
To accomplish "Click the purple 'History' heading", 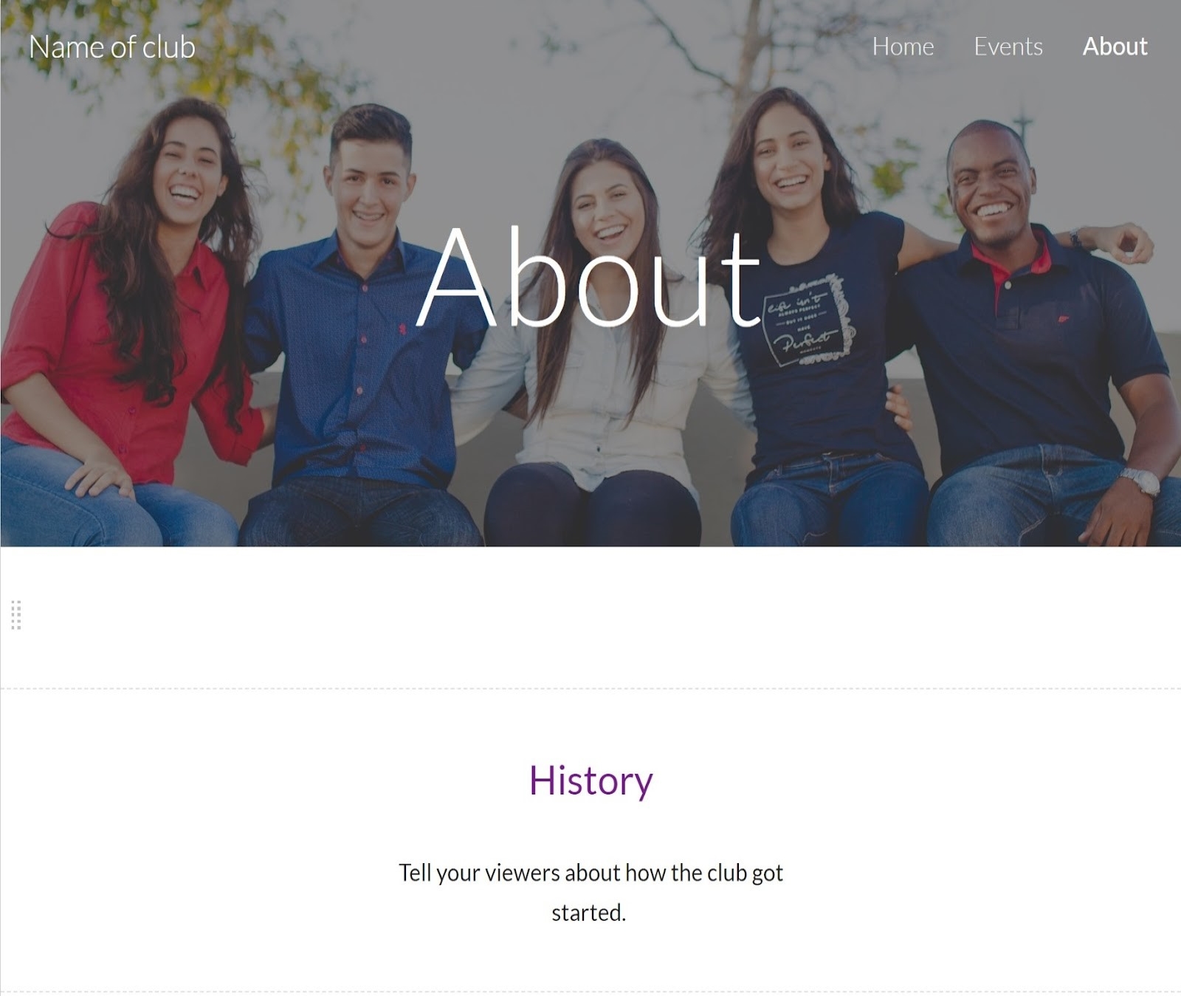I will click(x=590, y=781).
